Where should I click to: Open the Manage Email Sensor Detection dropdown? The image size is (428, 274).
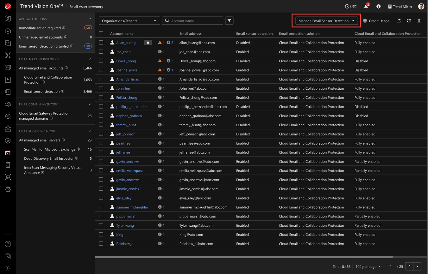coord(326,21)
